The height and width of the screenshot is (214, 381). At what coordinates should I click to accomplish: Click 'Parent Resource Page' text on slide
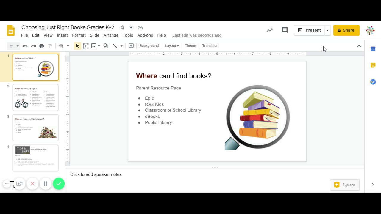(x=158, y=88)
